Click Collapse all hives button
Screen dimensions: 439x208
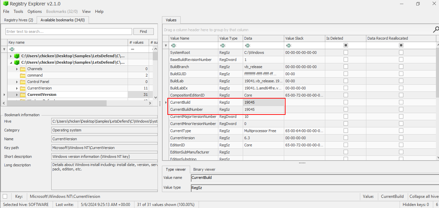tap(423, 196)
